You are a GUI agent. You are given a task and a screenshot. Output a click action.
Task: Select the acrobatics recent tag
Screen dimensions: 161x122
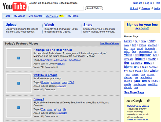[x=146, y=77]
